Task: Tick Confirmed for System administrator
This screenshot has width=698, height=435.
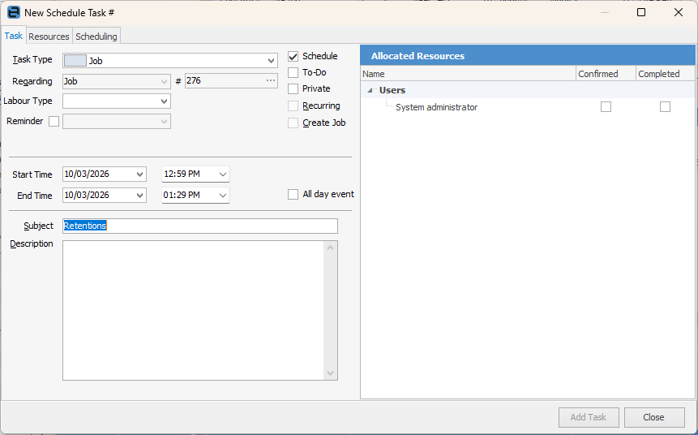Action: pyautogui.click(x=606, y=106)
